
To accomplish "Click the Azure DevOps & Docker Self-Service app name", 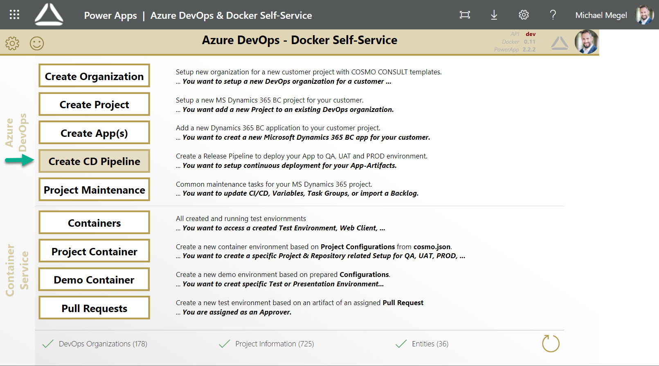I will pos(231,16).
